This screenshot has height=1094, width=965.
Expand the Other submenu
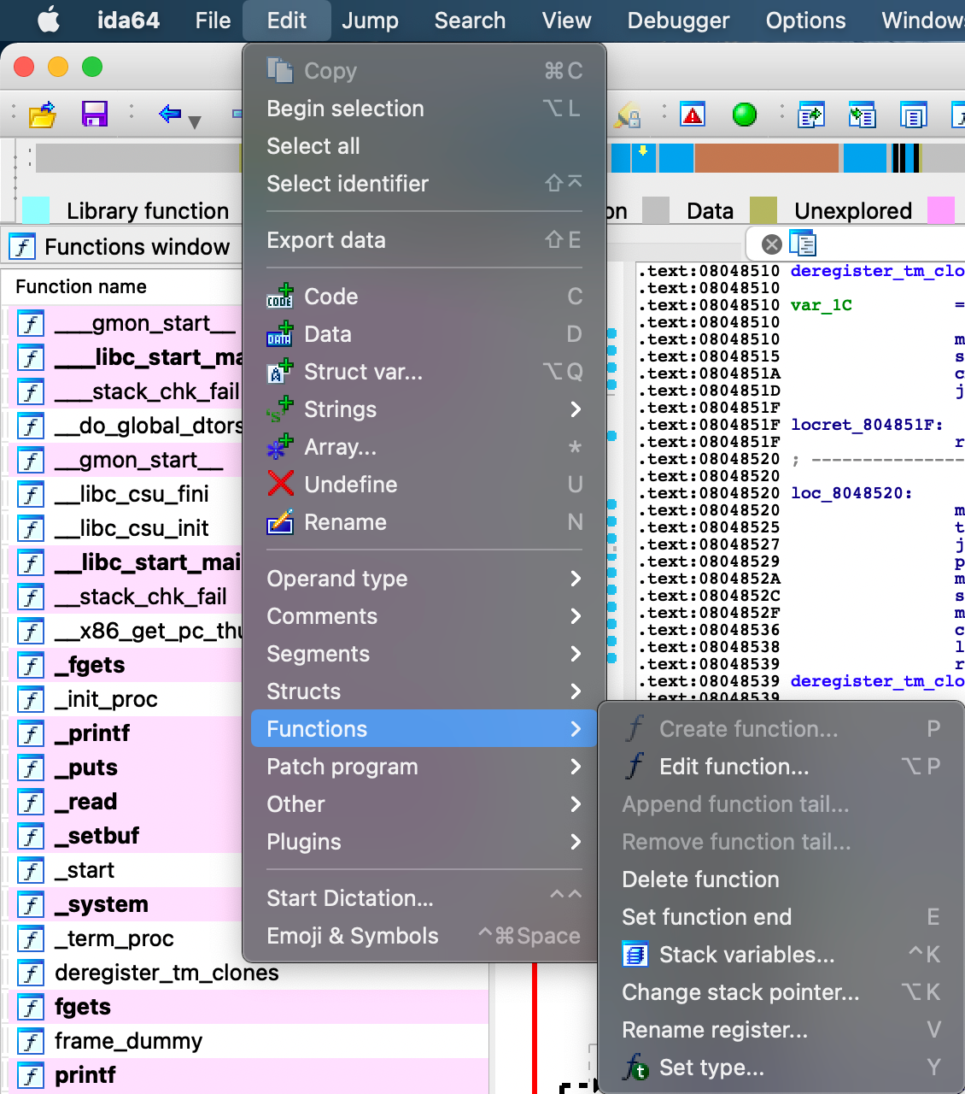424,804
